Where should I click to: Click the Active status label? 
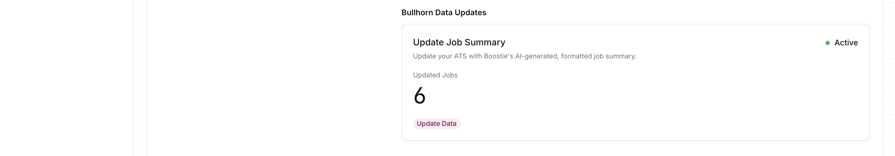(x=846, y=43)
